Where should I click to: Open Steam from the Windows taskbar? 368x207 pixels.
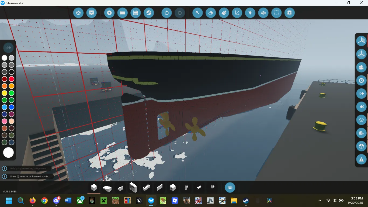[245, 201]
